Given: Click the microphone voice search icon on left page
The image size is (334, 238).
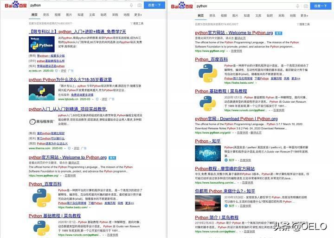Looking at the screenshot, I should point(131,5).
